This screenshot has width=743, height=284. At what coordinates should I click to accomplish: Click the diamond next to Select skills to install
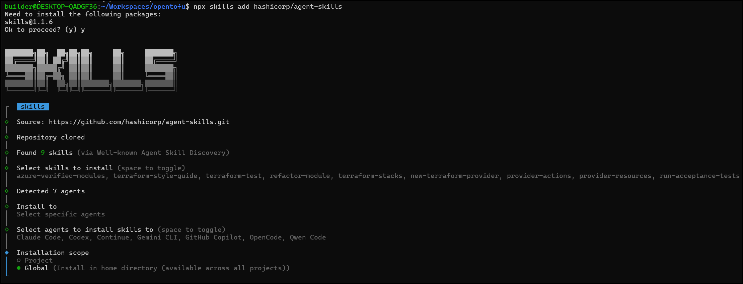pyautogui.click(x=7, y=168)
